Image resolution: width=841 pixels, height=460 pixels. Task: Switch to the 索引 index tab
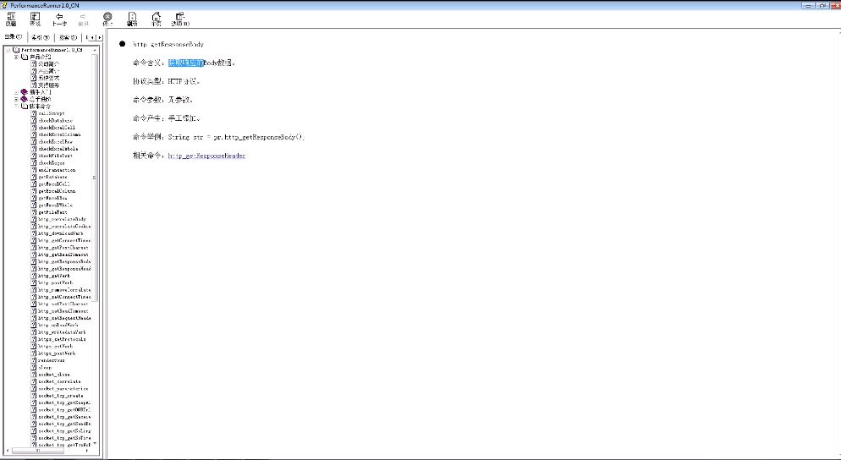(41, 37)
